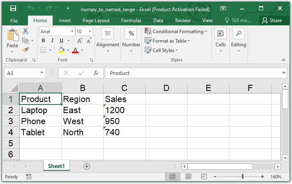Click the Insert Function fx icon
This screenshot has height=184, width=292.
point(96,73)
